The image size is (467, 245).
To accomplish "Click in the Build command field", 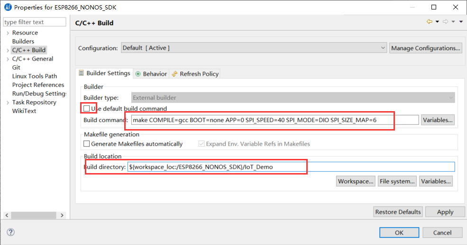I will [275, 120].
